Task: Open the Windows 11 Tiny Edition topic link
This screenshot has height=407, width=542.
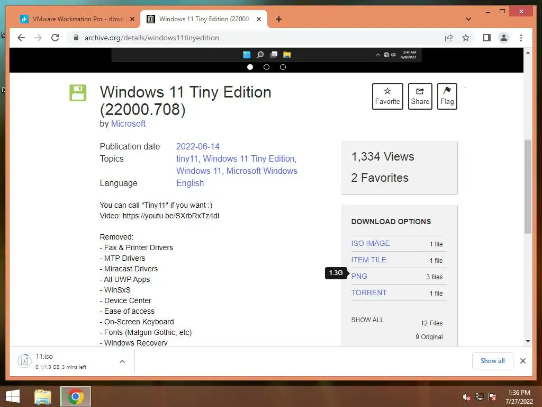Action: (x=249, y=158)
